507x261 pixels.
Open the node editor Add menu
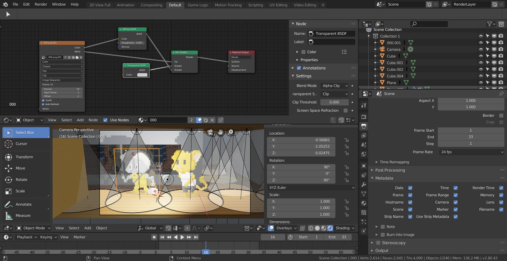click(x=80, y=120)
